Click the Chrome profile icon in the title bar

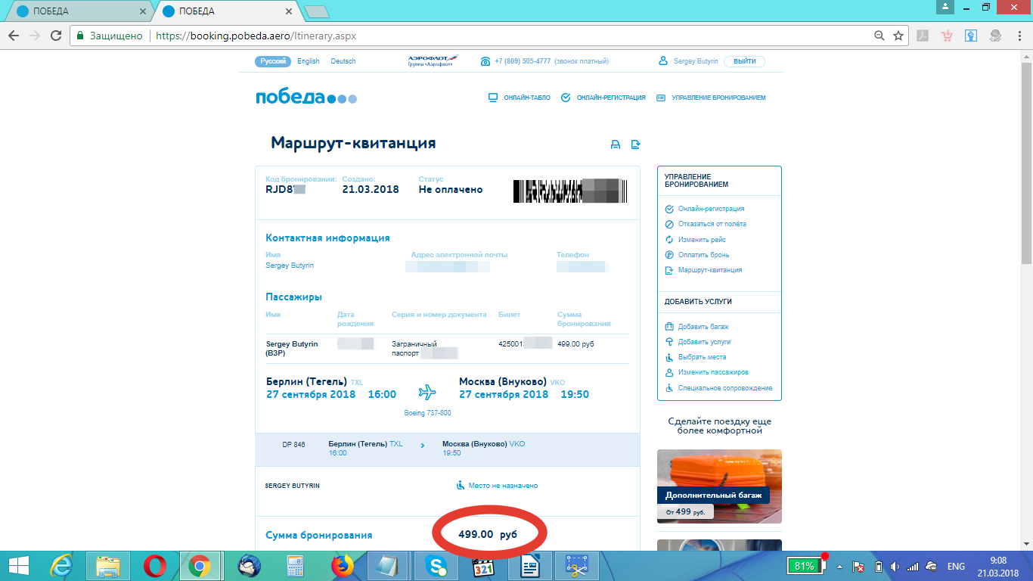[946, 7]
